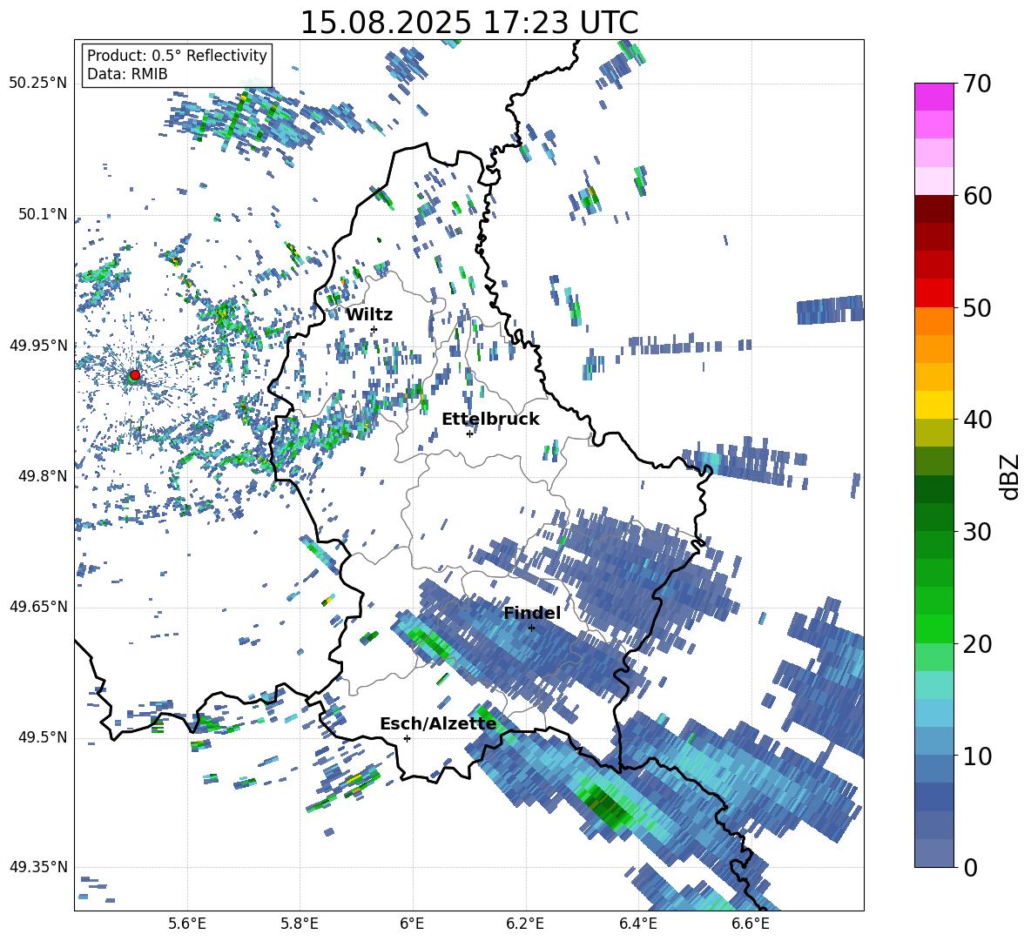This screenshot has height=941, width=1031.
Task: Click the cross marker below Findel
Action: (531, 628)
